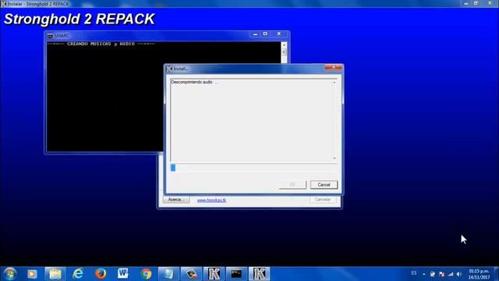The height and width of the screenshot is (281, 499).
Task: Click the Stronghold 2 REPACK heading
Action: tap(80, 19)
